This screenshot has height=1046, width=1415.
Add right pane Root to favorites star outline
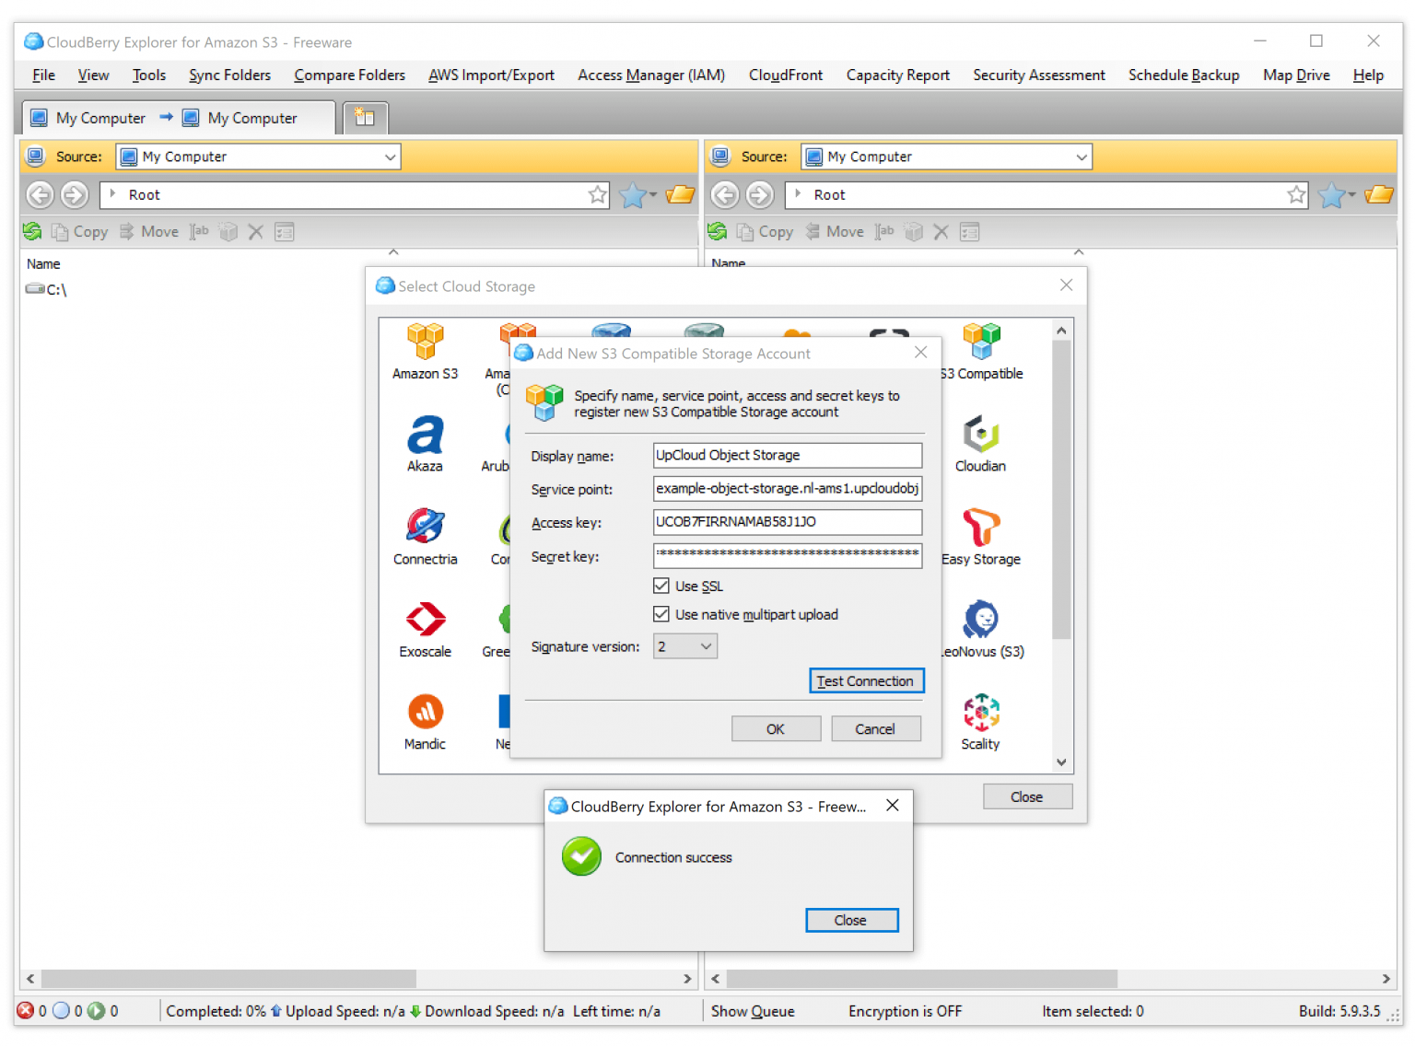click(1297, 194)
